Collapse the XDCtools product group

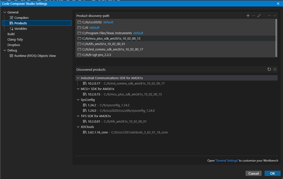(78, 127)
